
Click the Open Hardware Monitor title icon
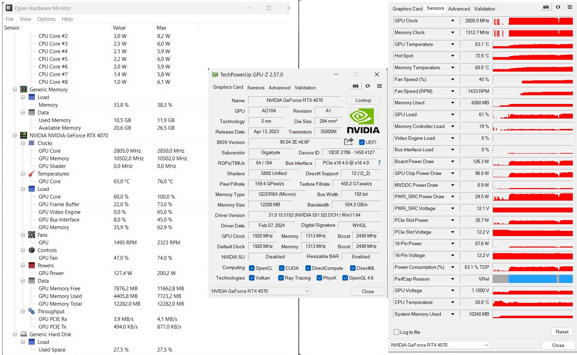click(9, 8)
